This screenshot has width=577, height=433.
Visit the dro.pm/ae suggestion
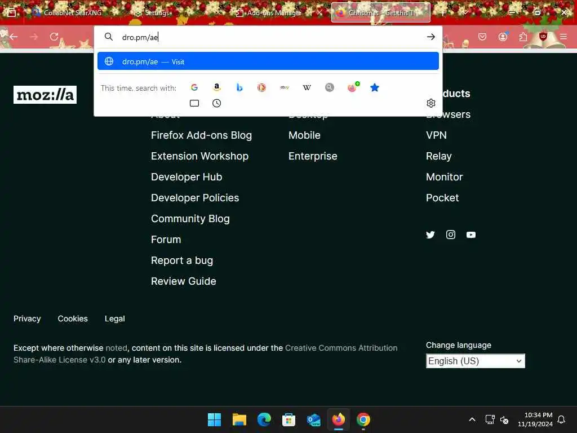click(268, 61)
